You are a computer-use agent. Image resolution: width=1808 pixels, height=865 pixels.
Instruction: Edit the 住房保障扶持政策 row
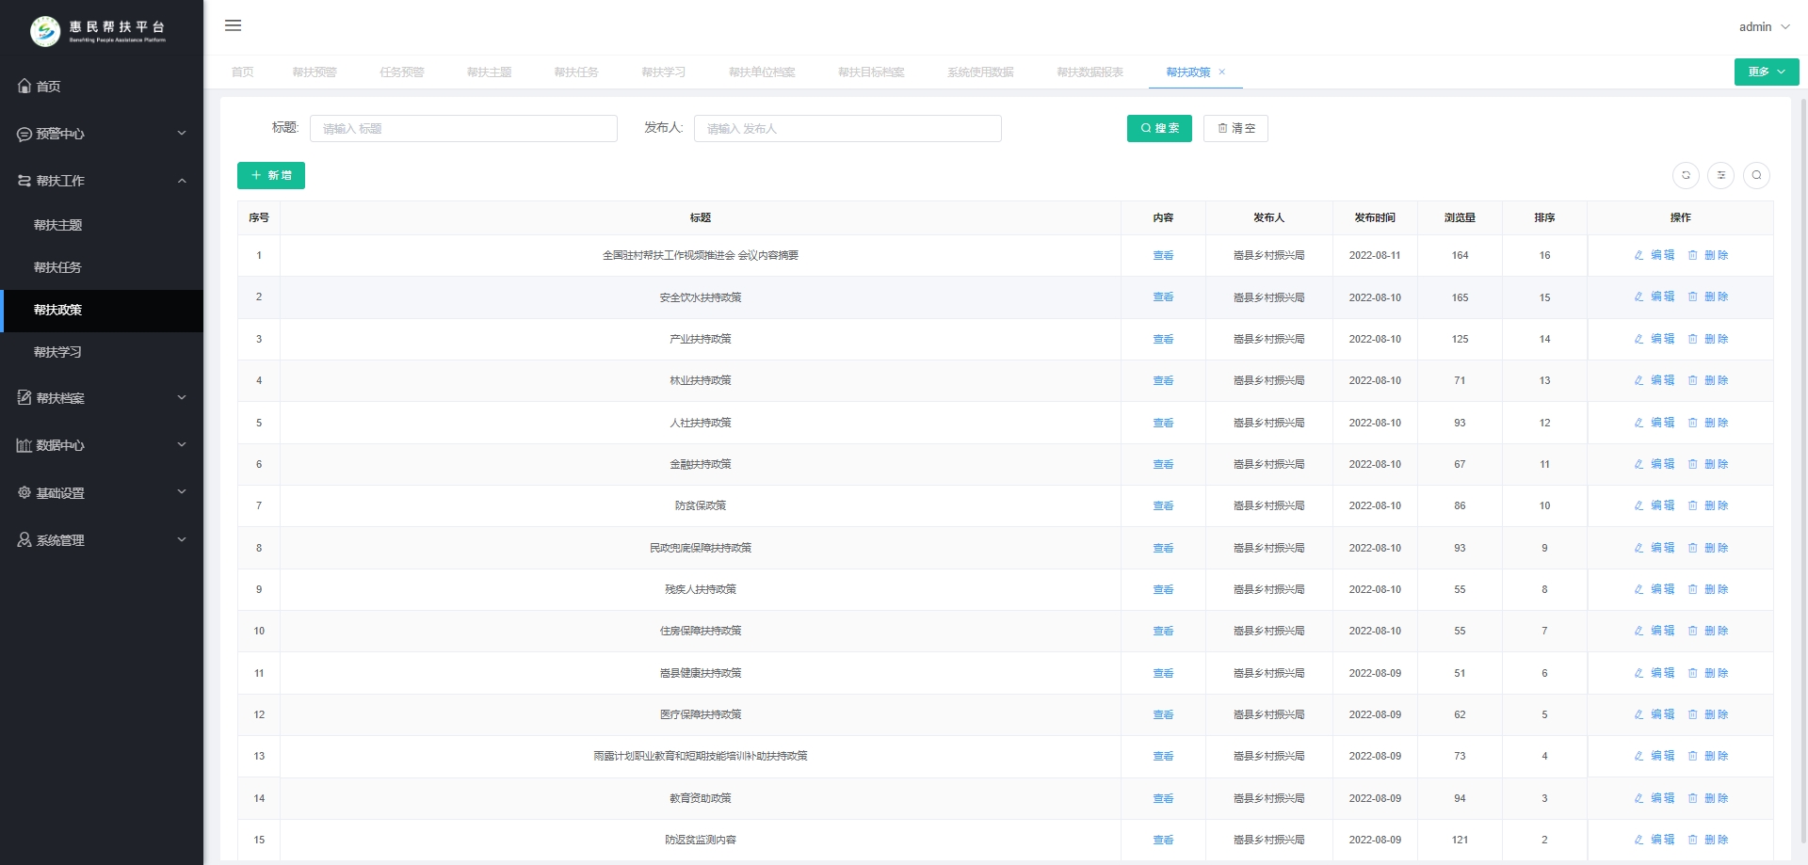pos(1655,631)
